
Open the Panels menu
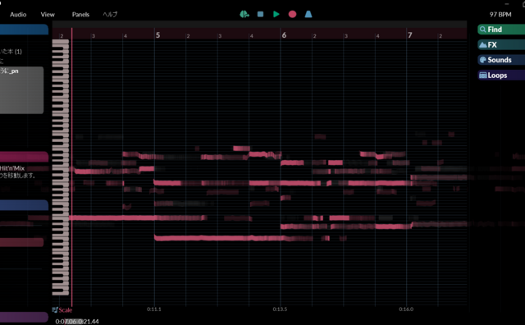80,15
